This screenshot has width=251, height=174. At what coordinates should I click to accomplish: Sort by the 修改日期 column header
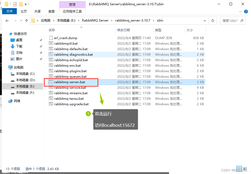point(124,30)
